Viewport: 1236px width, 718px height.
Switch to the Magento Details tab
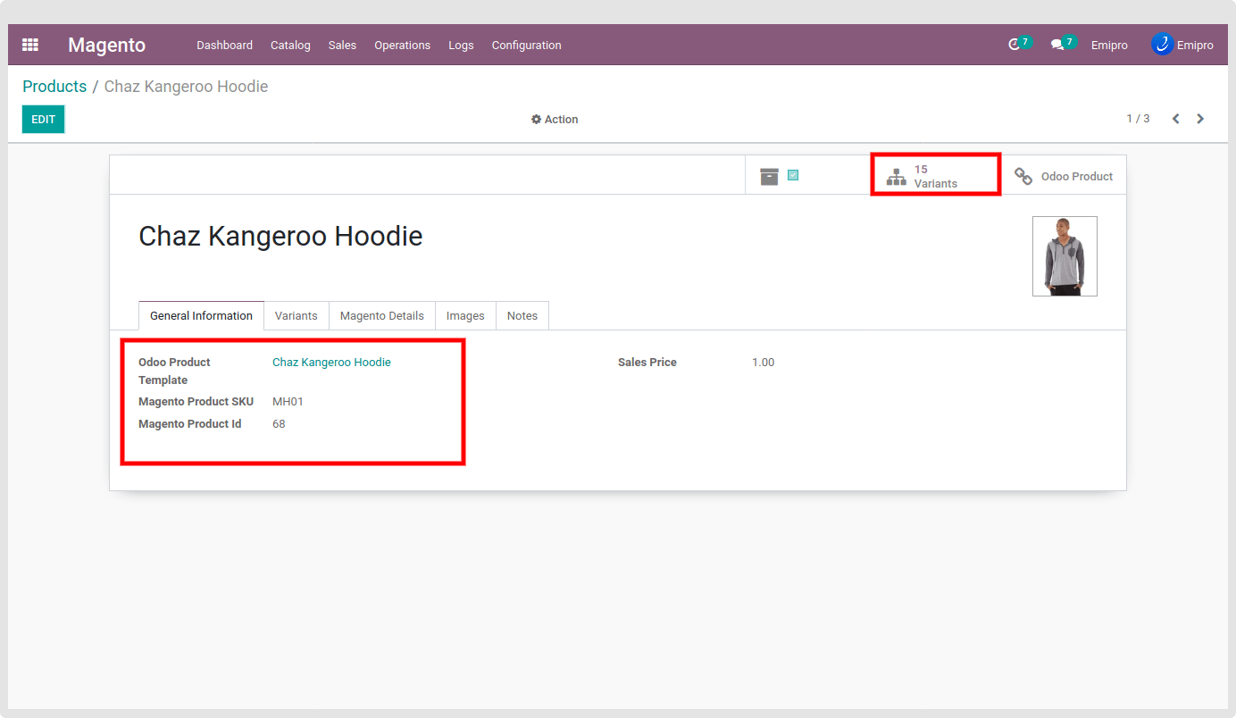point(382,316)
